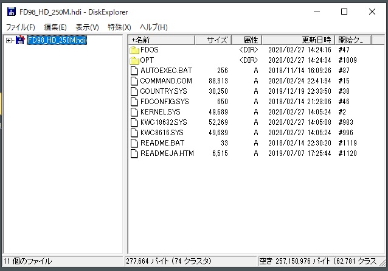
Task: Click the disk image icon in tree
Action: [x=20, y=40]
